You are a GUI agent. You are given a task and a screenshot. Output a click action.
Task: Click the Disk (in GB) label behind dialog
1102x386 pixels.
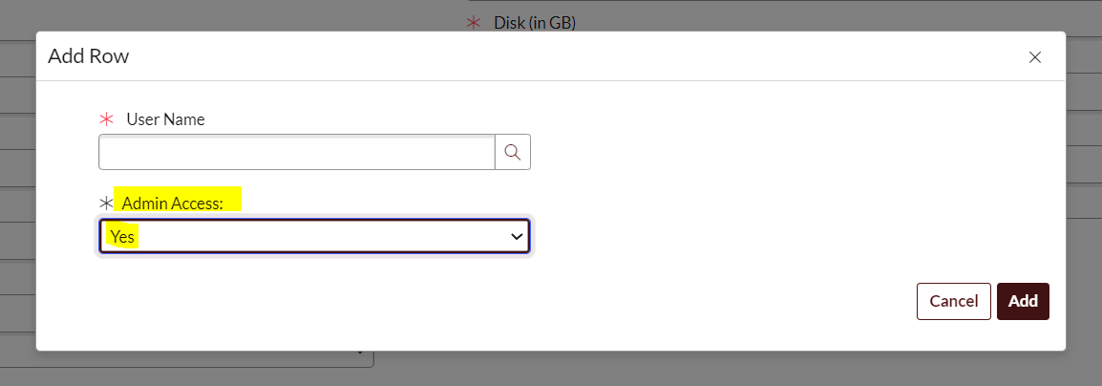(x=535, y=23)
